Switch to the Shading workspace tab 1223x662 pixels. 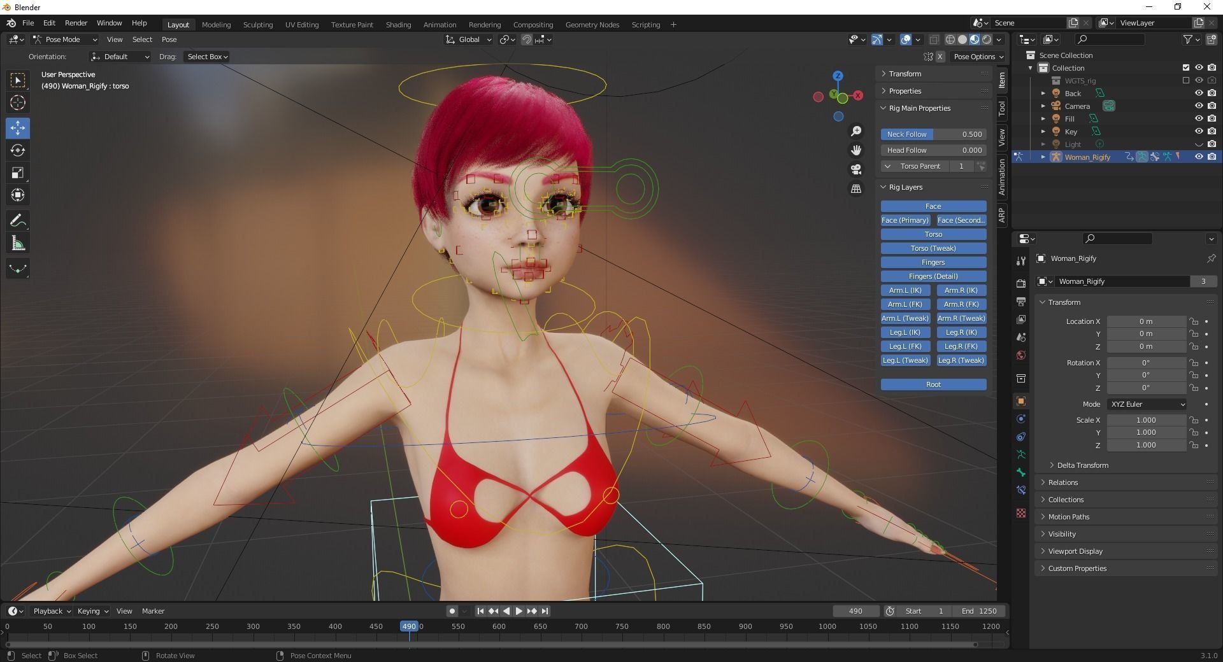[398, 25]
